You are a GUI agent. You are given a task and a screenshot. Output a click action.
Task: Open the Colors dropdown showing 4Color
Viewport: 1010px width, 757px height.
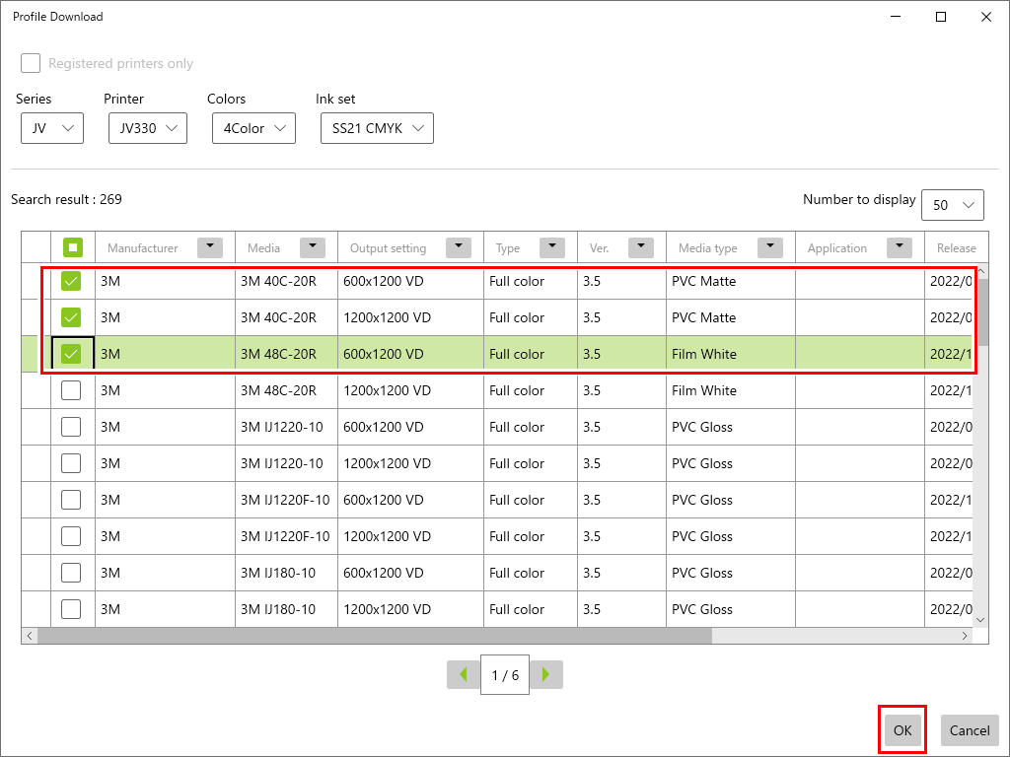click(253, 128)
